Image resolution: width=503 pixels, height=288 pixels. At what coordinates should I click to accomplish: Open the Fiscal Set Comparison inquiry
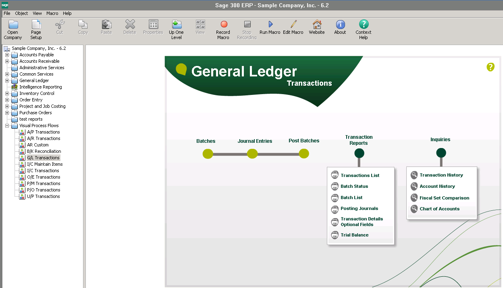[445, 198]
